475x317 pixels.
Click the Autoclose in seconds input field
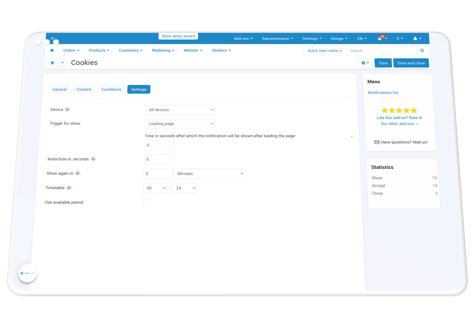[158, 159]
